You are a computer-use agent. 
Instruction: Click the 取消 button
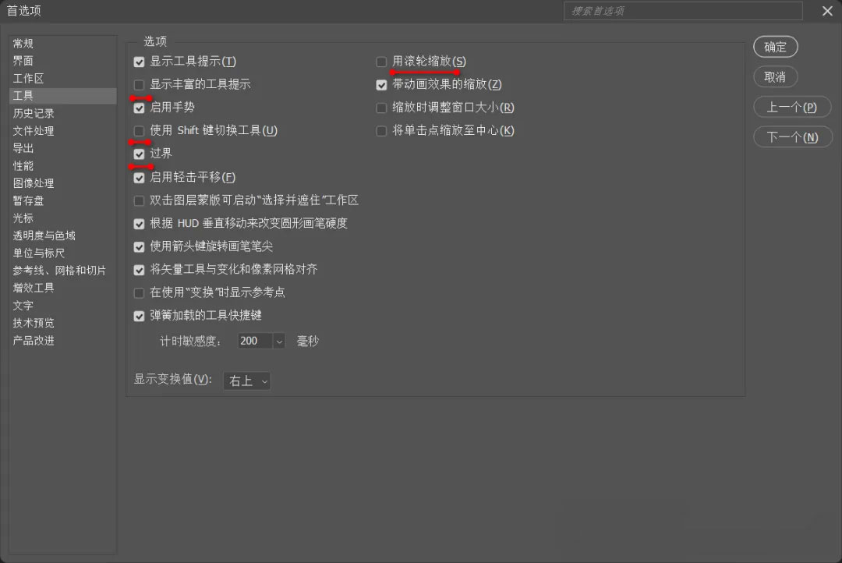pos(776,77)
